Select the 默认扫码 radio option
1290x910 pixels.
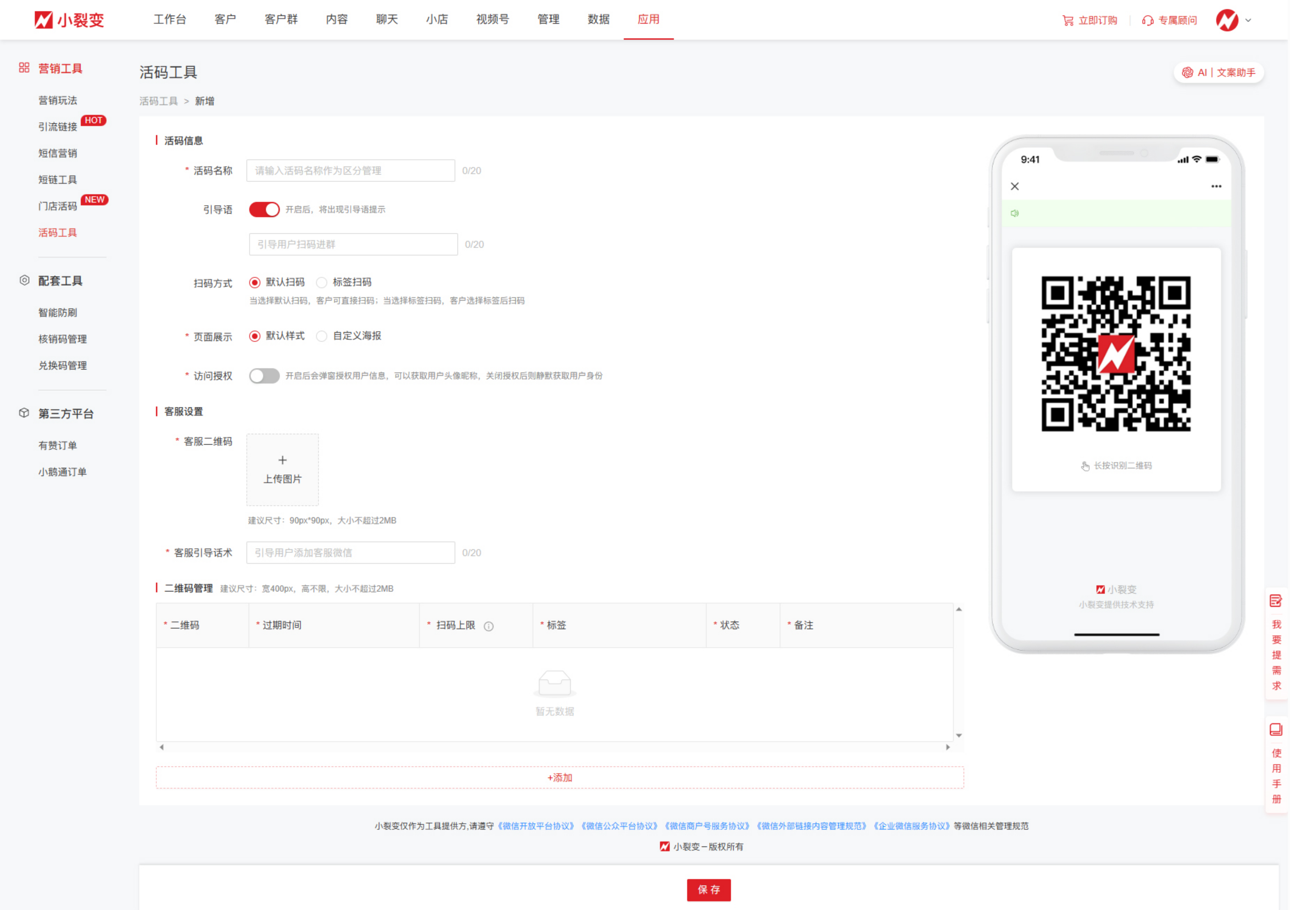point(254,282)
